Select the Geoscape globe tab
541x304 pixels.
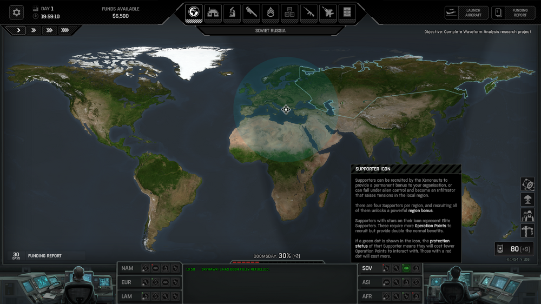click(x=194, y=12)
